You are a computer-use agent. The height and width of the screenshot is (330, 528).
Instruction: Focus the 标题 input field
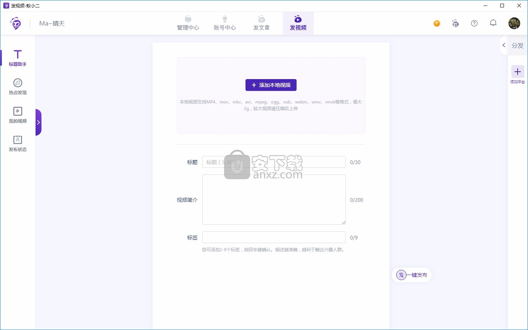point(274,162)
